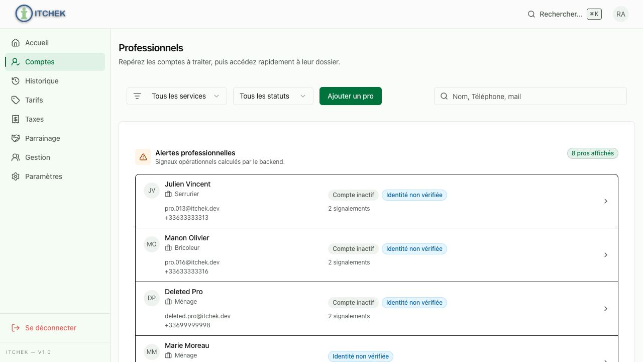The width and height of the screenshot is (643, 362).
Task: Click the Comptes user icon
Action: click(x=16, y=62)
